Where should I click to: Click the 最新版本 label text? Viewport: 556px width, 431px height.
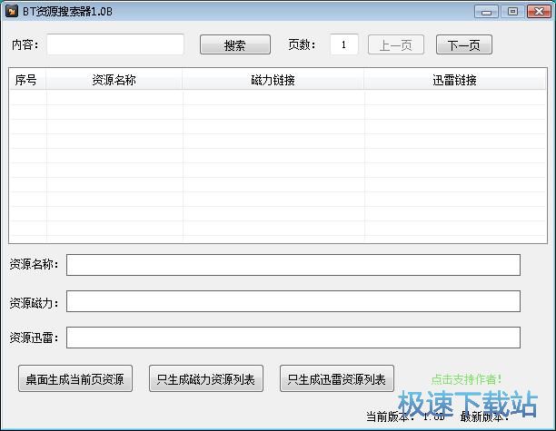pyautogui.click(x=485, y=416)
